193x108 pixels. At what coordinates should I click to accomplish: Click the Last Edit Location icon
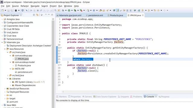[155, 10]
